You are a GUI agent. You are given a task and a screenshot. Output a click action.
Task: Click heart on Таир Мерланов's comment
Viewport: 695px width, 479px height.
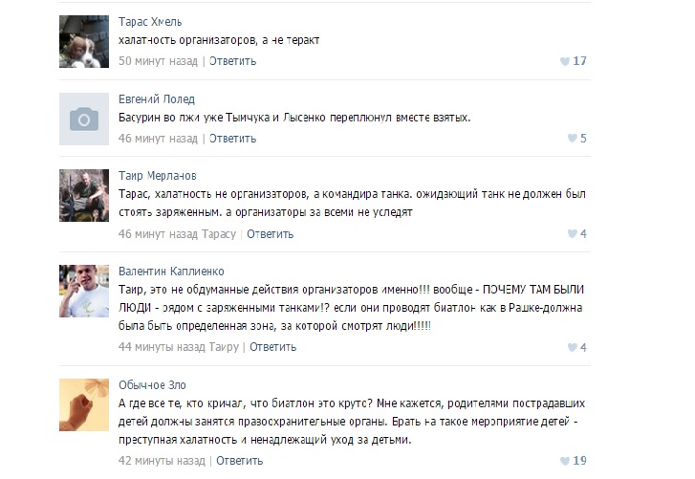coord(572,234)
